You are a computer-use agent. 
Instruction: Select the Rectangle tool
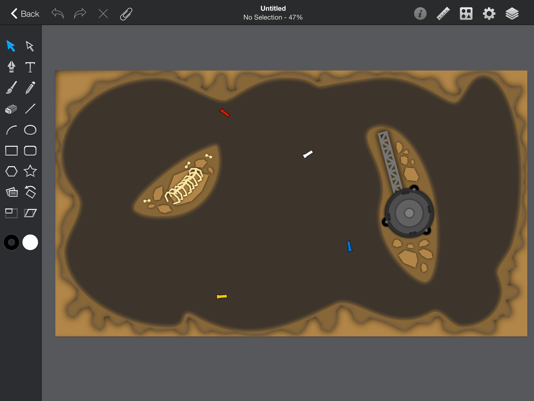click(x=11, y=151)
